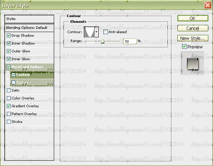Enable the Satin effect checkbox
This screenshot has height=166, width=213.
[9, 90]
